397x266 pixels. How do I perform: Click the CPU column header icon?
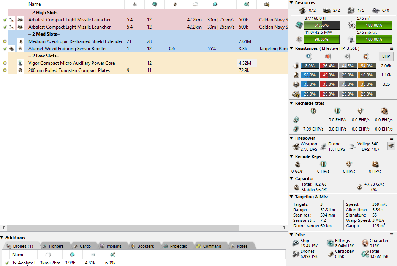coord(155,4)
